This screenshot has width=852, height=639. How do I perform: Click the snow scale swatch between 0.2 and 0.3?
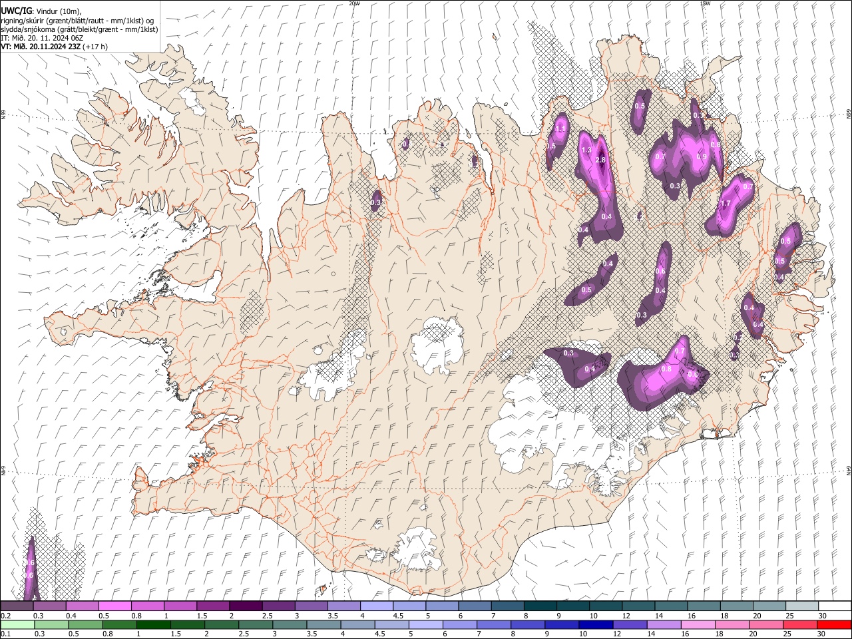click(17, 606)
